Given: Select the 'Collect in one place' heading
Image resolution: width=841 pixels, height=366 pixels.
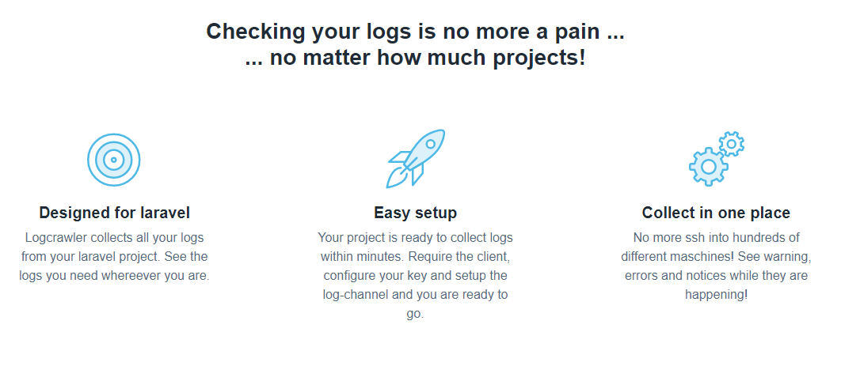Looking at the screenshot, I should click(x=716, y=213).
